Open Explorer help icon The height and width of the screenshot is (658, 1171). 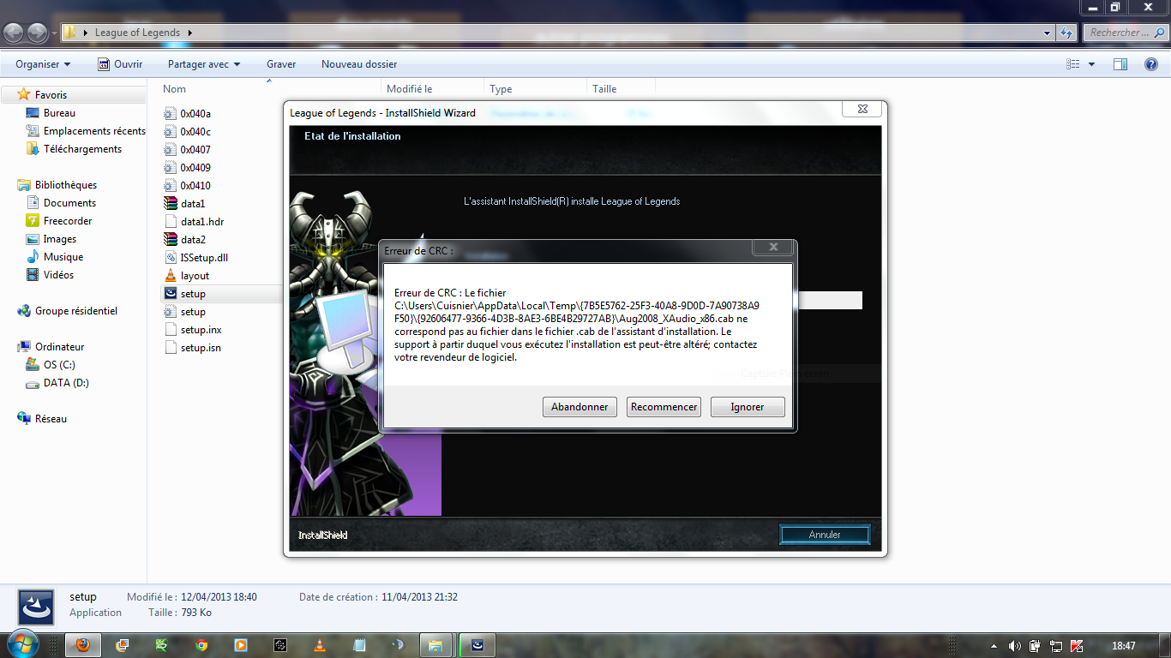pyautogui.click(x=1151, y=64)
